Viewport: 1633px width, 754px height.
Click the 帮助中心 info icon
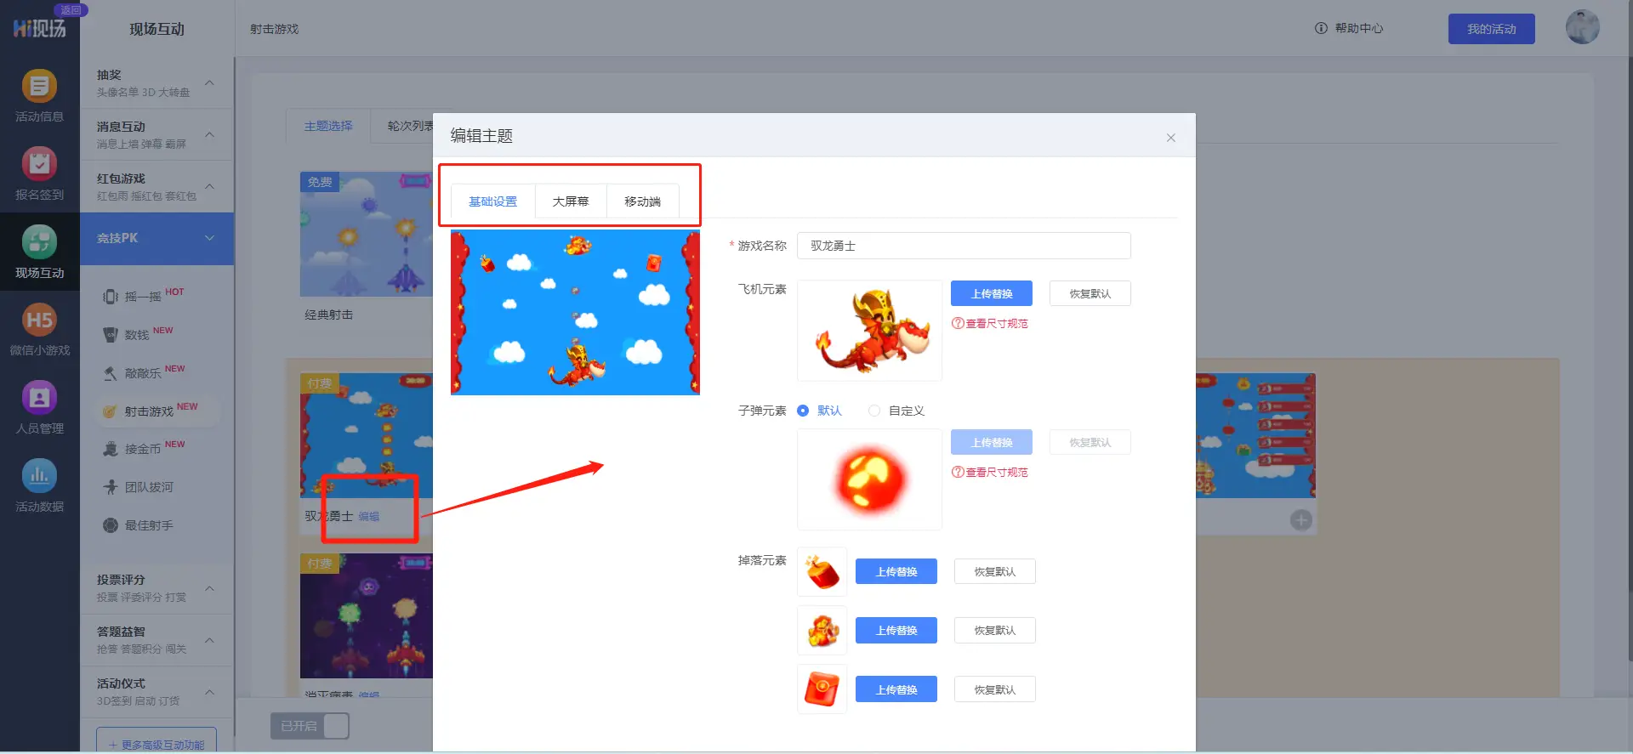click(1321, 28)
